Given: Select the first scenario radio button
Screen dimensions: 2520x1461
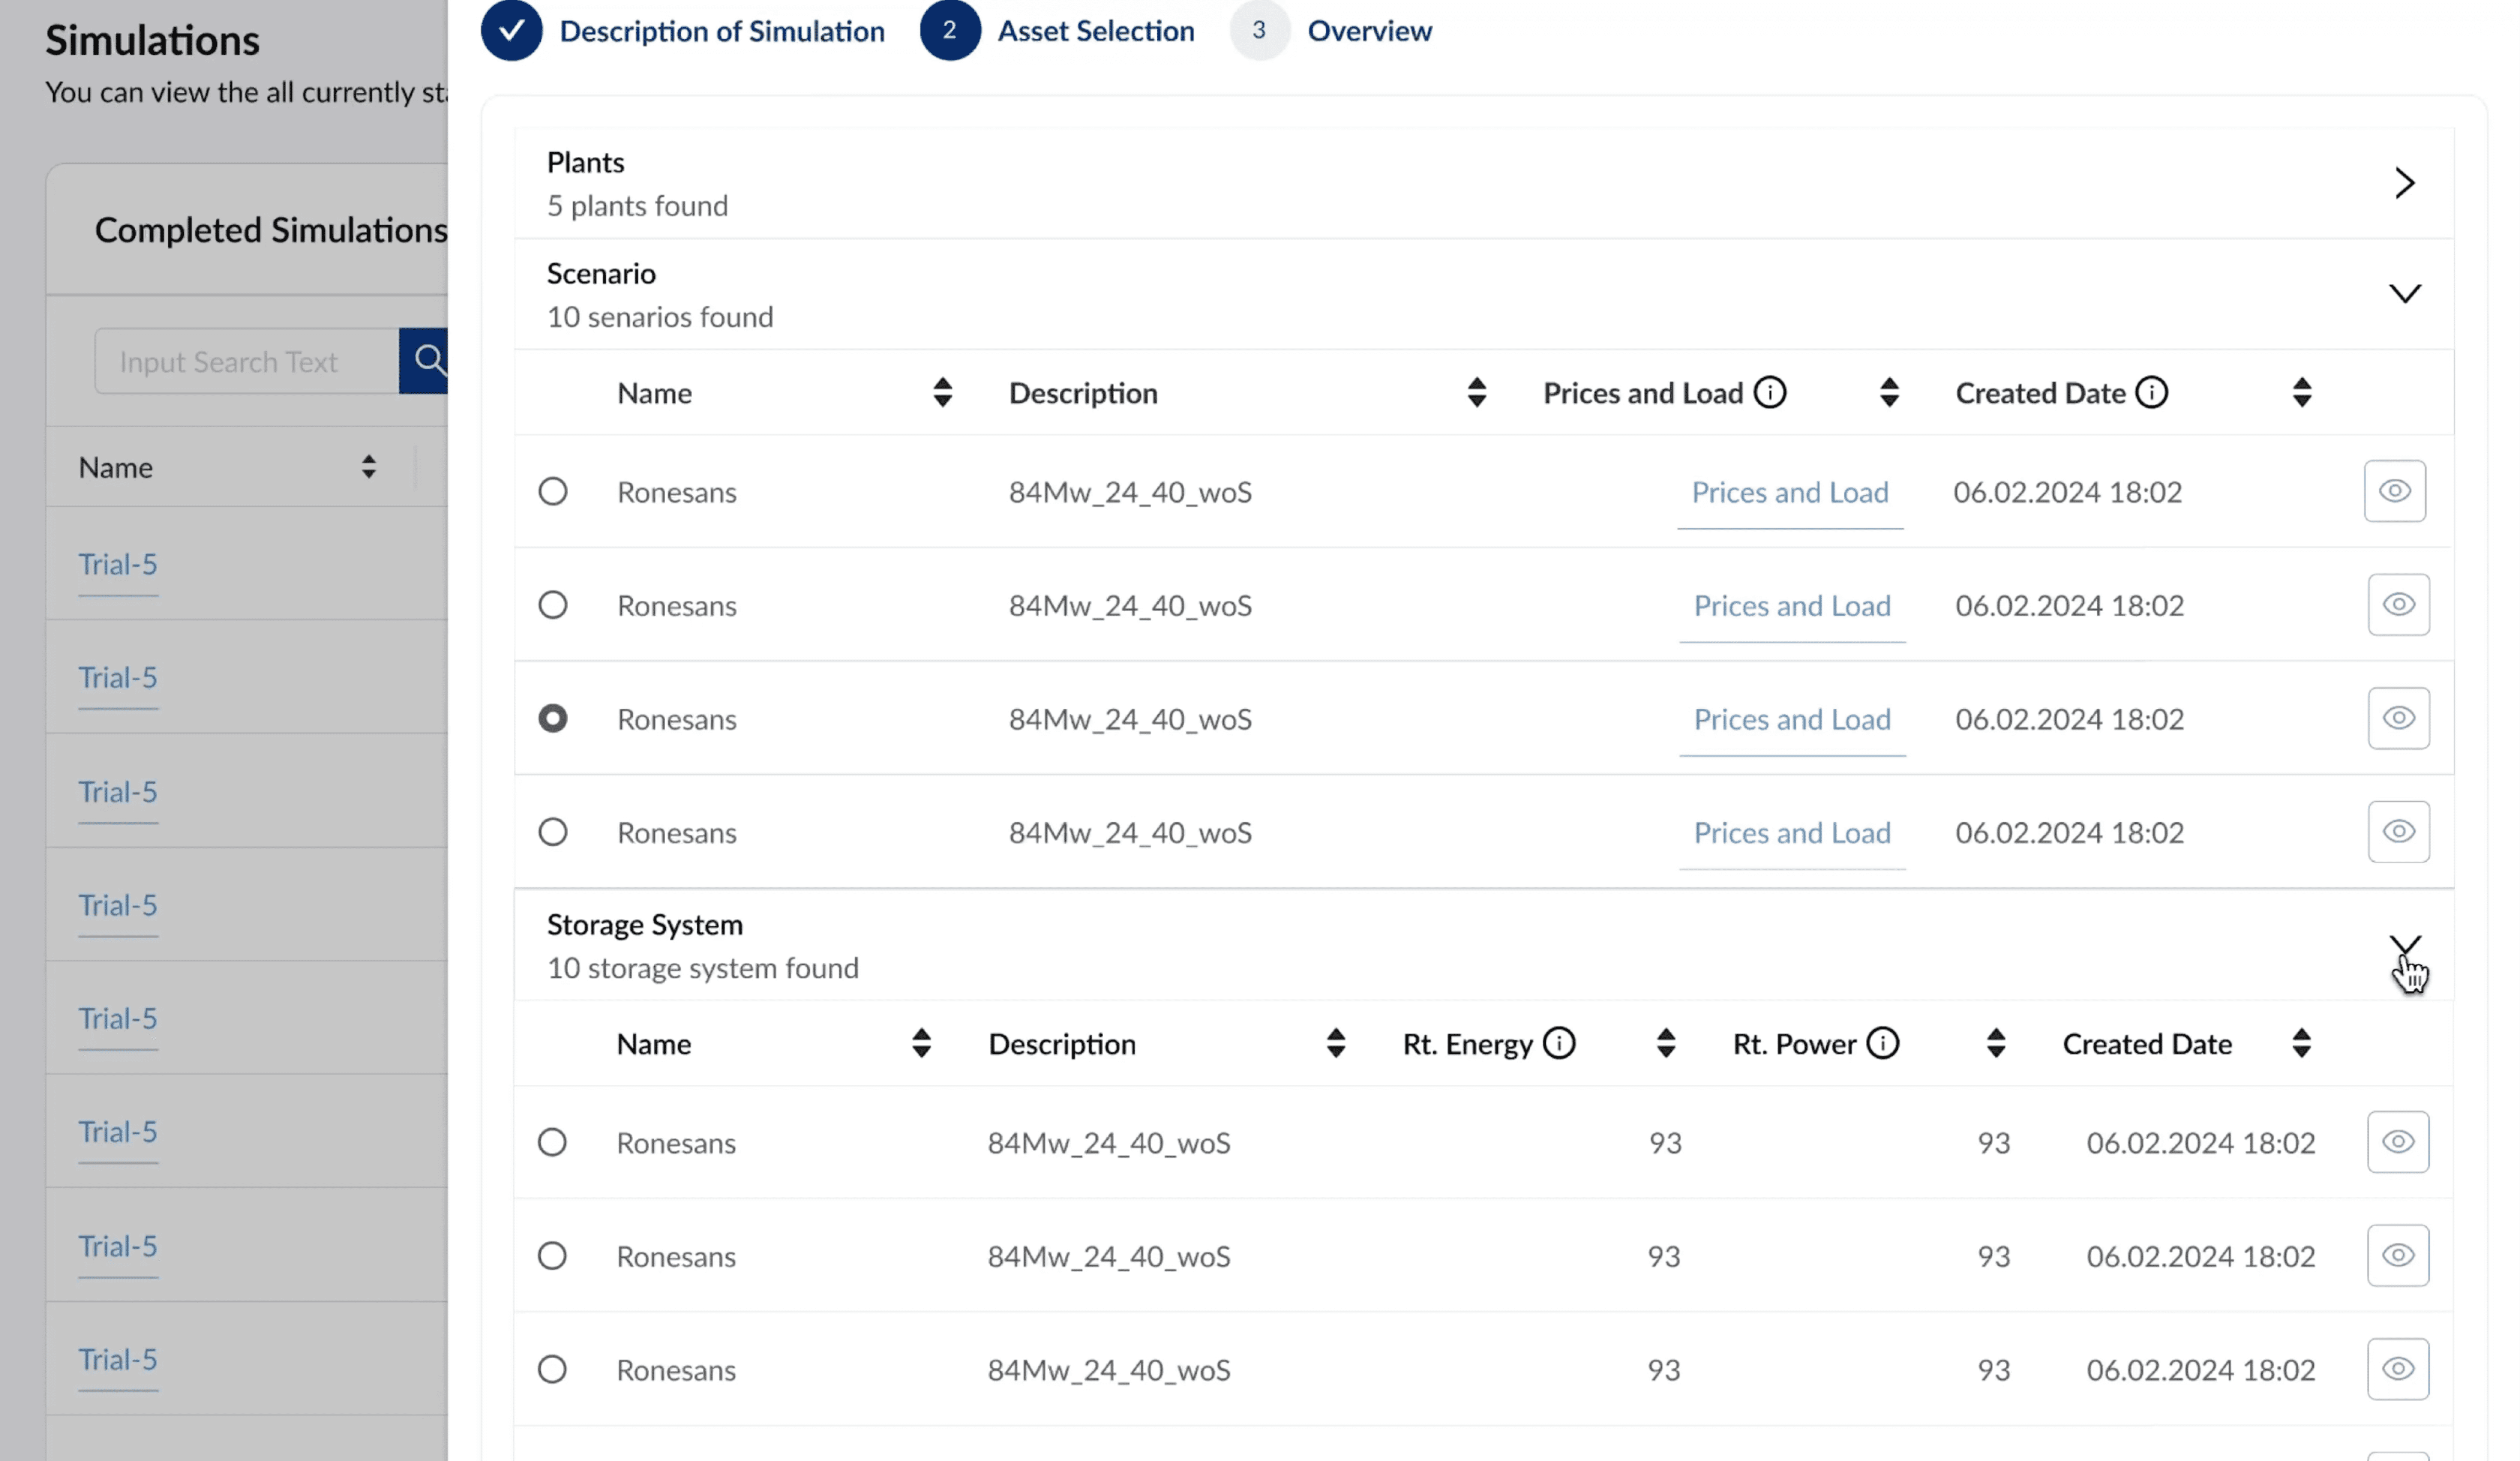Looking at the screenshot, I should [553, 491].
